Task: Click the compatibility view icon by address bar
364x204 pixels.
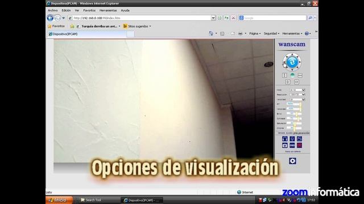Action: tap(220, 18)
